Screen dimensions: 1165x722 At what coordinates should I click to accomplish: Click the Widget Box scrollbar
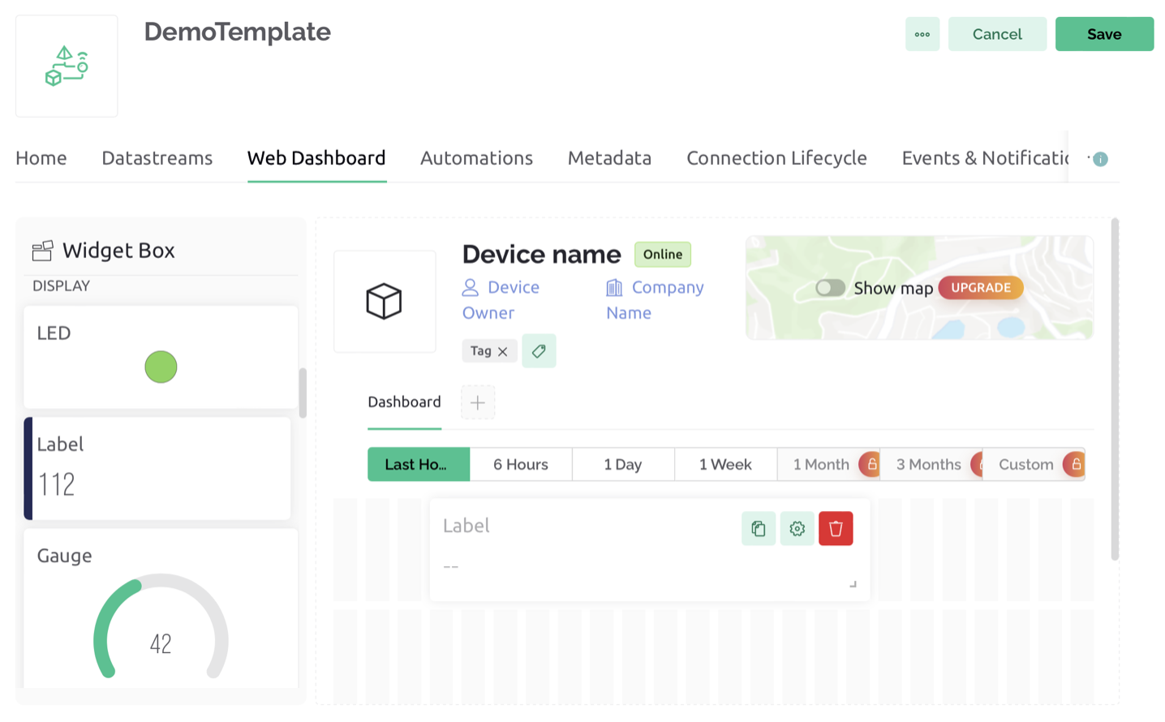pyautogui.click(x=303, y=393)
